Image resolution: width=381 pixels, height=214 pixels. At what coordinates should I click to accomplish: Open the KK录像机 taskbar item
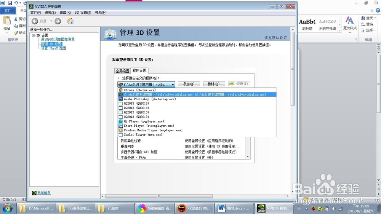coord(194,208)
